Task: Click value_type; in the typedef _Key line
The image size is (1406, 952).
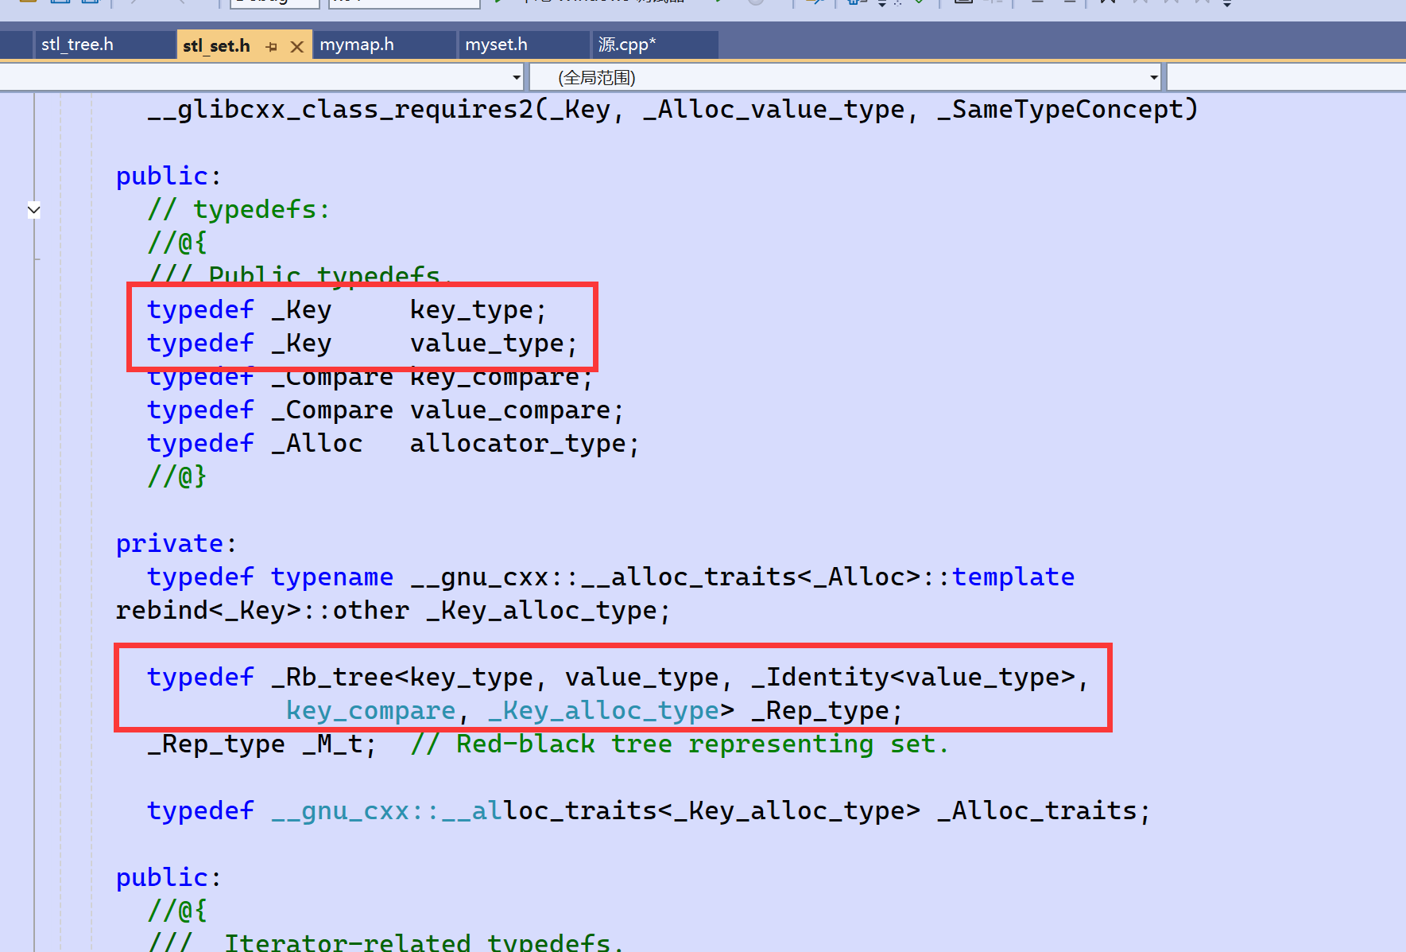Action: pyautogui.click(x=494, y=343)
